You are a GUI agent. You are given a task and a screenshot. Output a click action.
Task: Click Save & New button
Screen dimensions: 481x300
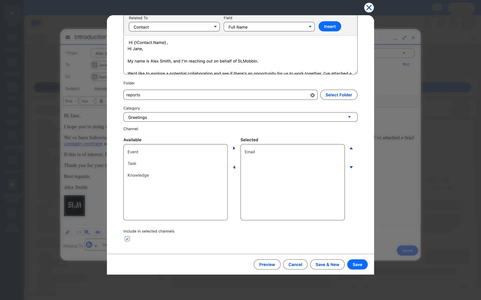tap(327, 264)
